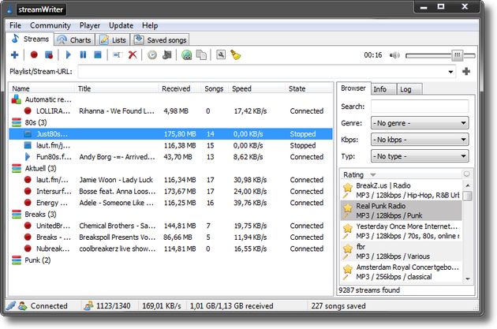Viewport: 497px width, 329px height.
Task: Select the Energy stream playing Adele
Action: click(171, 203)
